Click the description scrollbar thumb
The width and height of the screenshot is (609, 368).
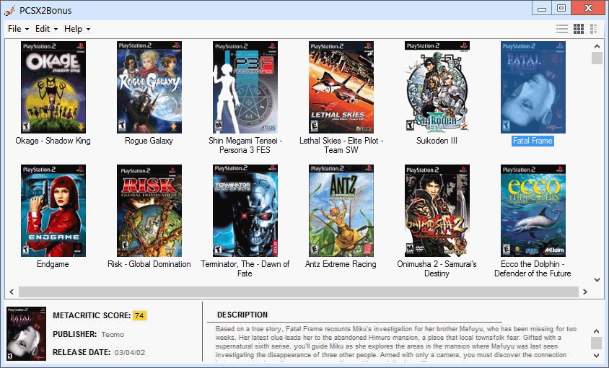[597, 343]
